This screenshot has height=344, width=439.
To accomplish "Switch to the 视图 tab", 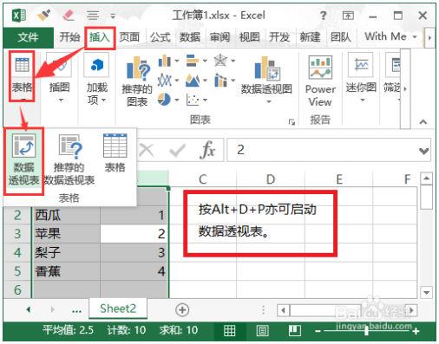I will point(250,37).
